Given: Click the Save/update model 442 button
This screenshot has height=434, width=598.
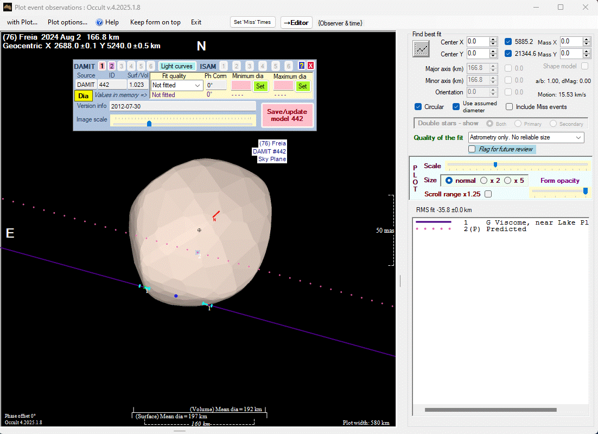Looking at the screenshot, I should coord(287,115).
